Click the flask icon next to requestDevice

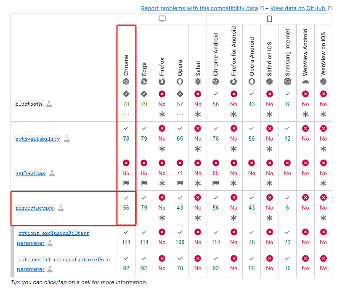[61, 208]
